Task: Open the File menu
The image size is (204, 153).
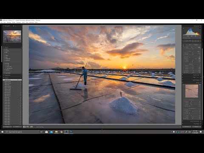Action: [1, 23]
